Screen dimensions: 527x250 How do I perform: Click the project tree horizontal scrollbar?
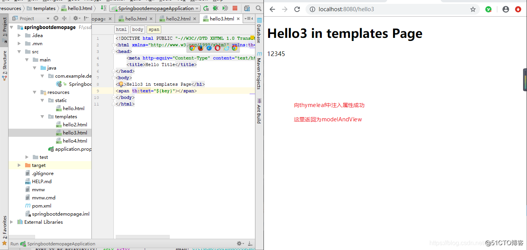pos(22,237)
